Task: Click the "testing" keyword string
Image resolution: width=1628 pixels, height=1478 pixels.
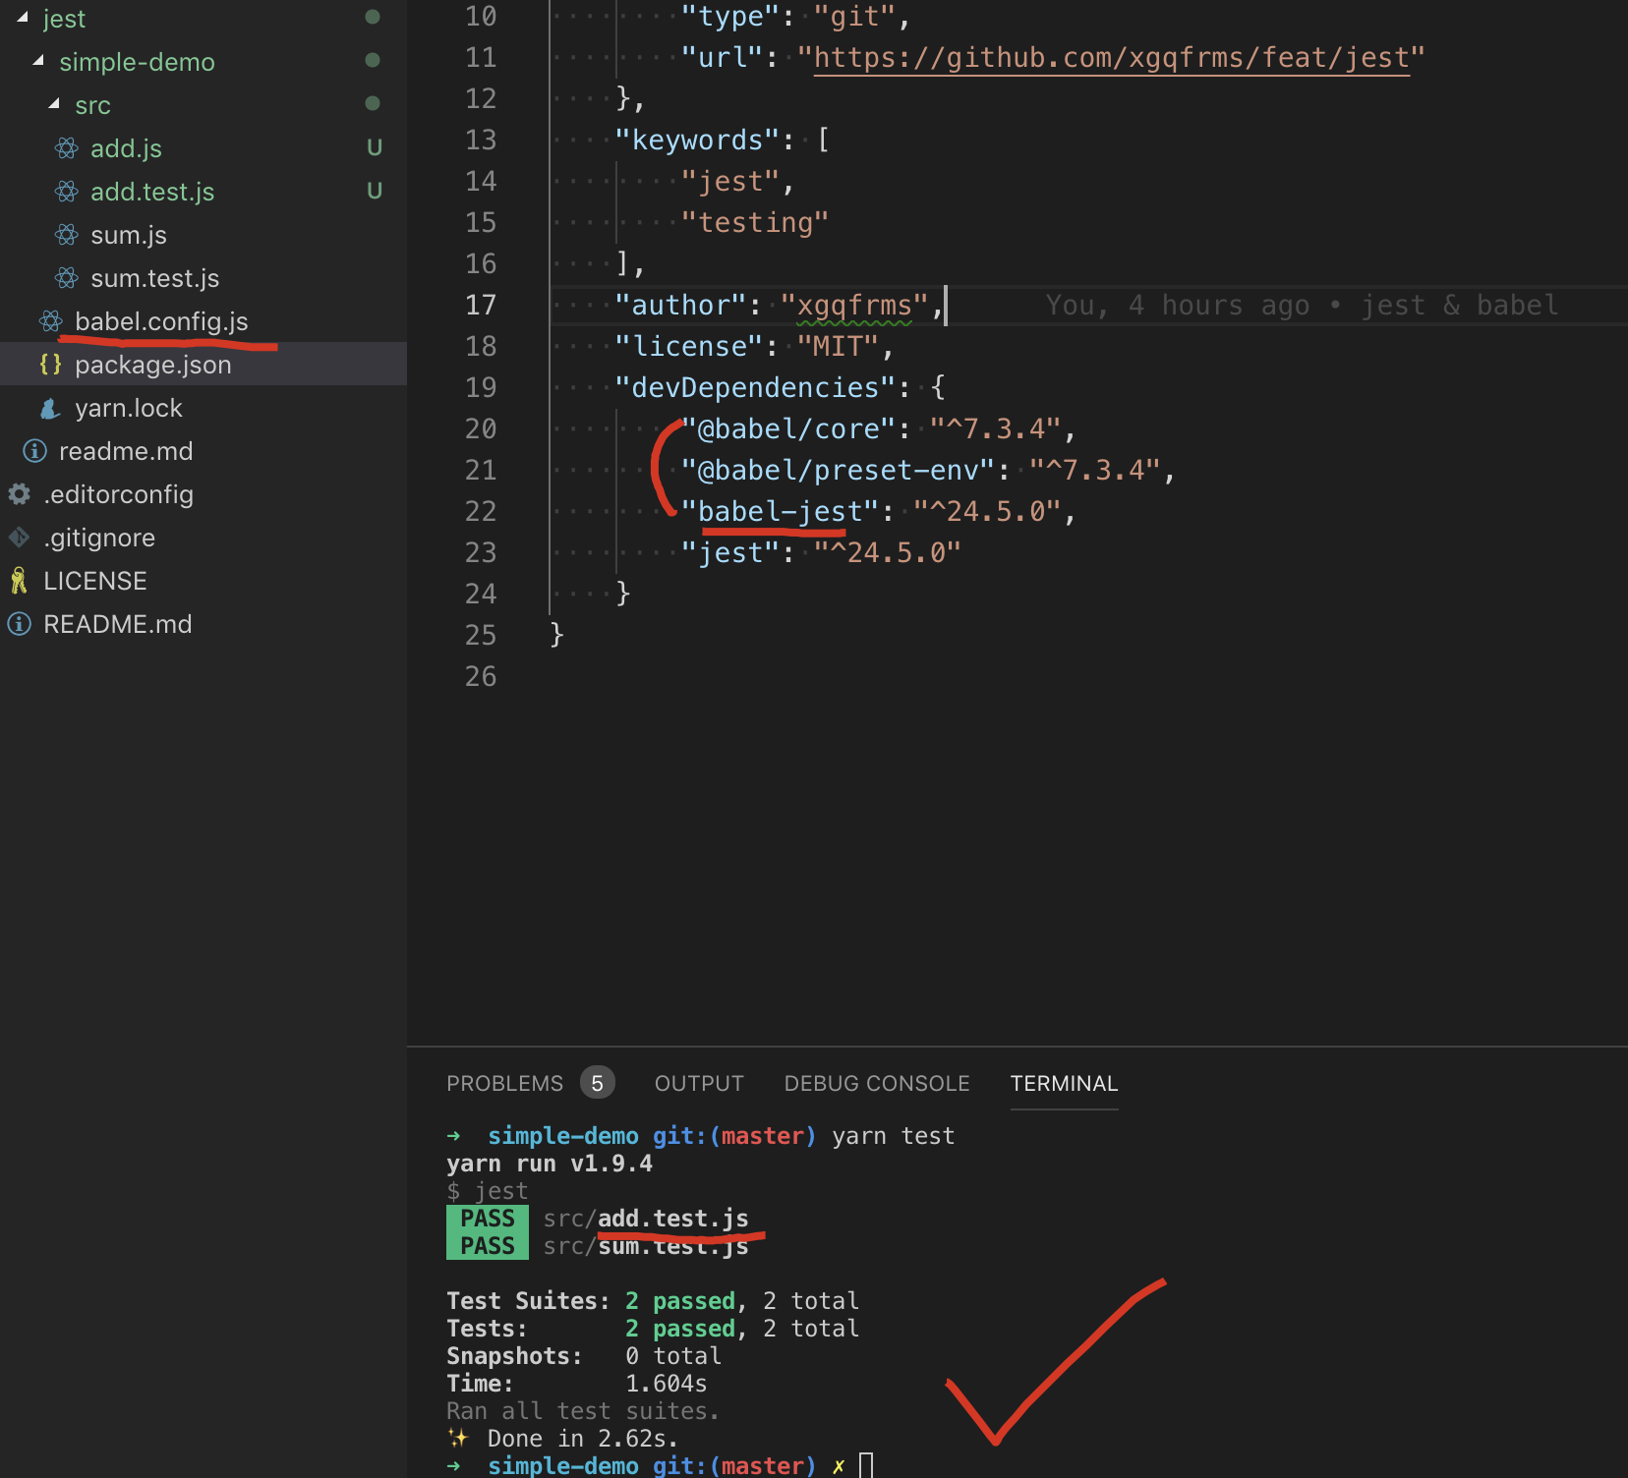Action: 755,222
